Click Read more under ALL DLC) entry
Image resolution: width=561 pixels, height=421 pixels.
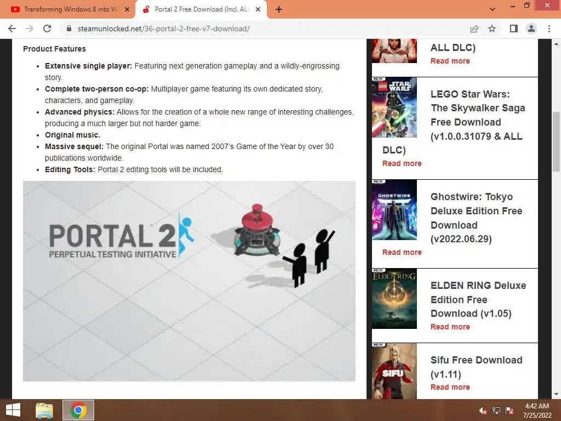coord(450,61)
